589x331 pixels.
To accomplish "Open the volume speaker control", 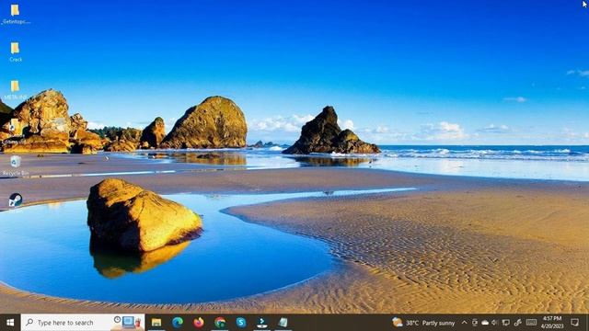I will [x=495, y=323].
